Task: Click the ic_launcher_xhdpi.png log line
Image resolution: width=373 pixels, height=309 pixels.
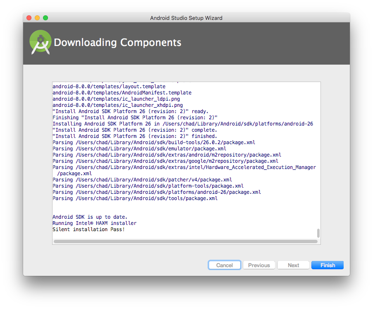Action: [x=117, y=105]
